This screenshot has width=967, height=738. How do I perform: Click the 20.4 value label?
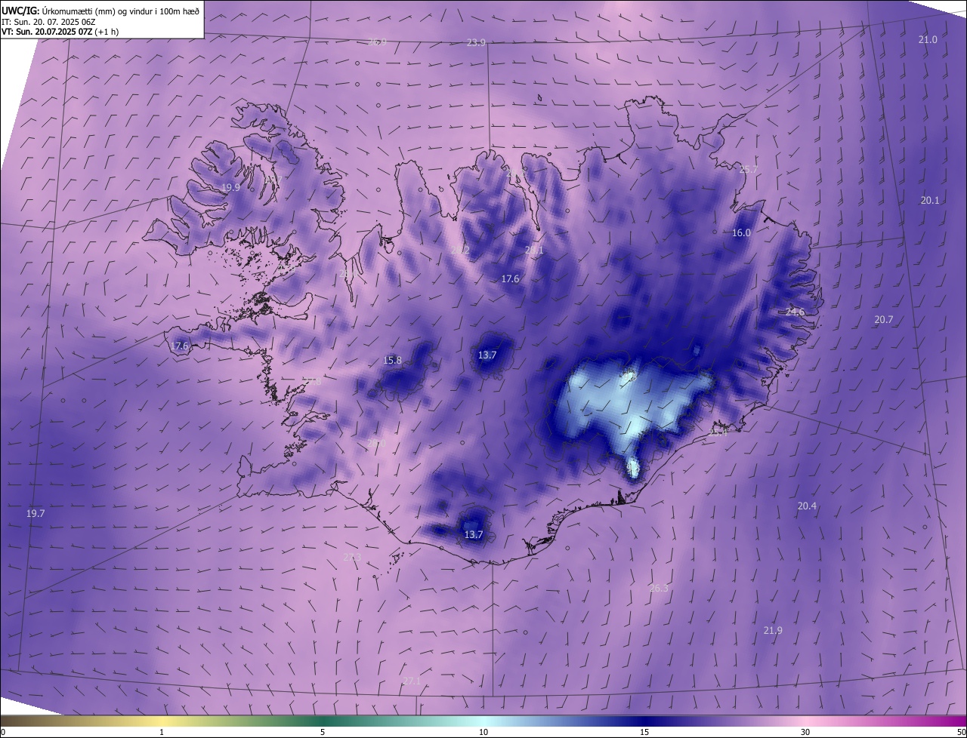[807, 506]
